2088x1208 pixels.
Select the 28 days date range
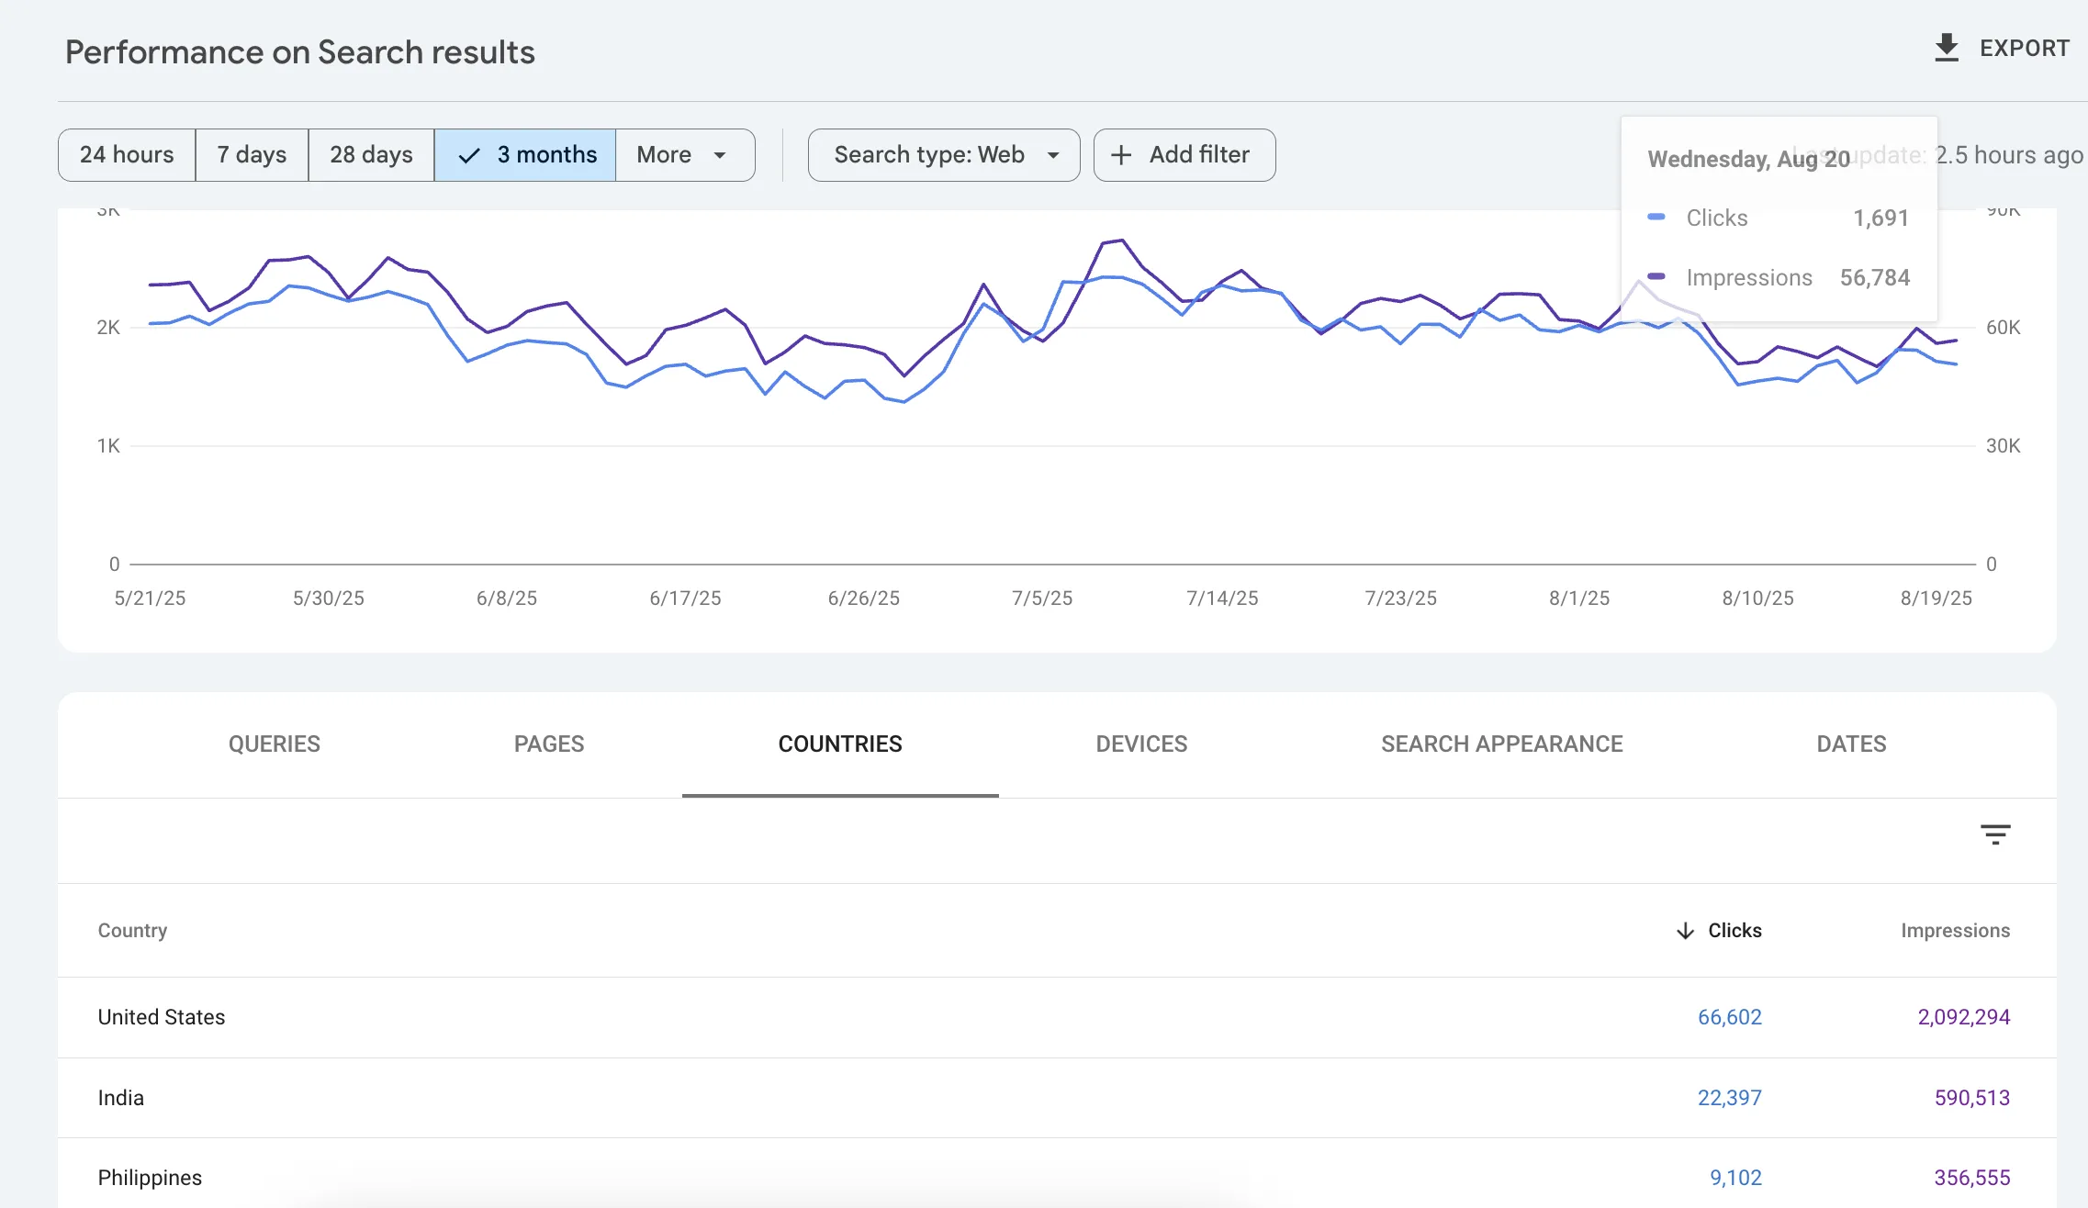click(x=371, y=155)
